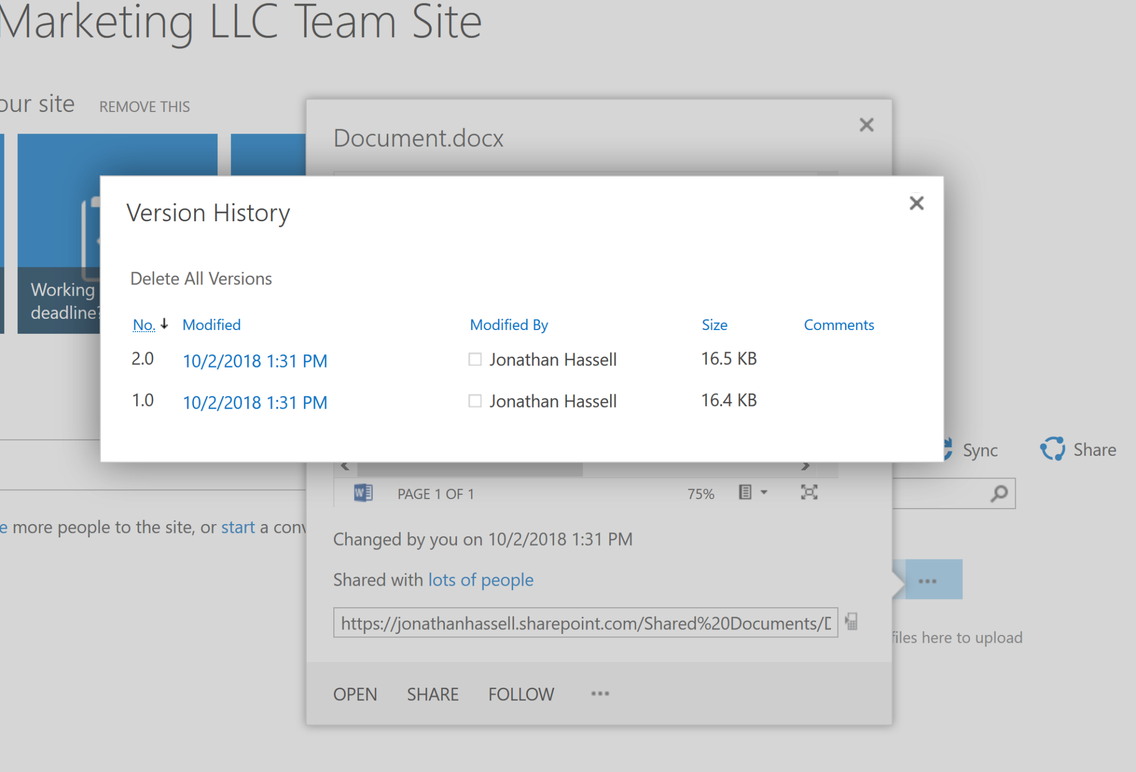Click version number 1.0
Viewport: 1136px width, 772px height.
(143, 400)
